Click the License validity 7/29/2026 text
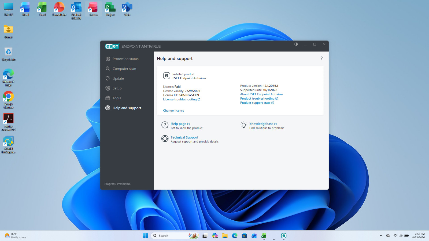The image size is (429, 241). 182,91
